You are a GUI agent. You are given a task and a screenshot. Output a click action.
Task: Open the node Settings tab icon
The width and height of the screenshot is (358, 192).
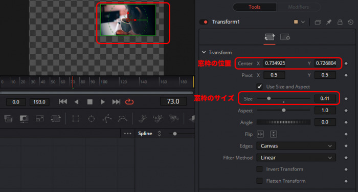[285, 37]
